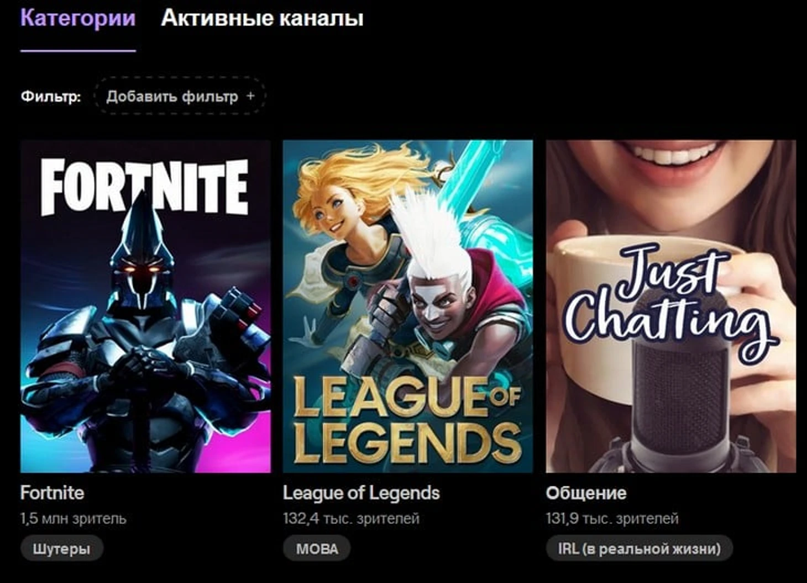Click the Fortnite title link
The height and width of the screenshot is (583, 807).
(x=52, y=492)
